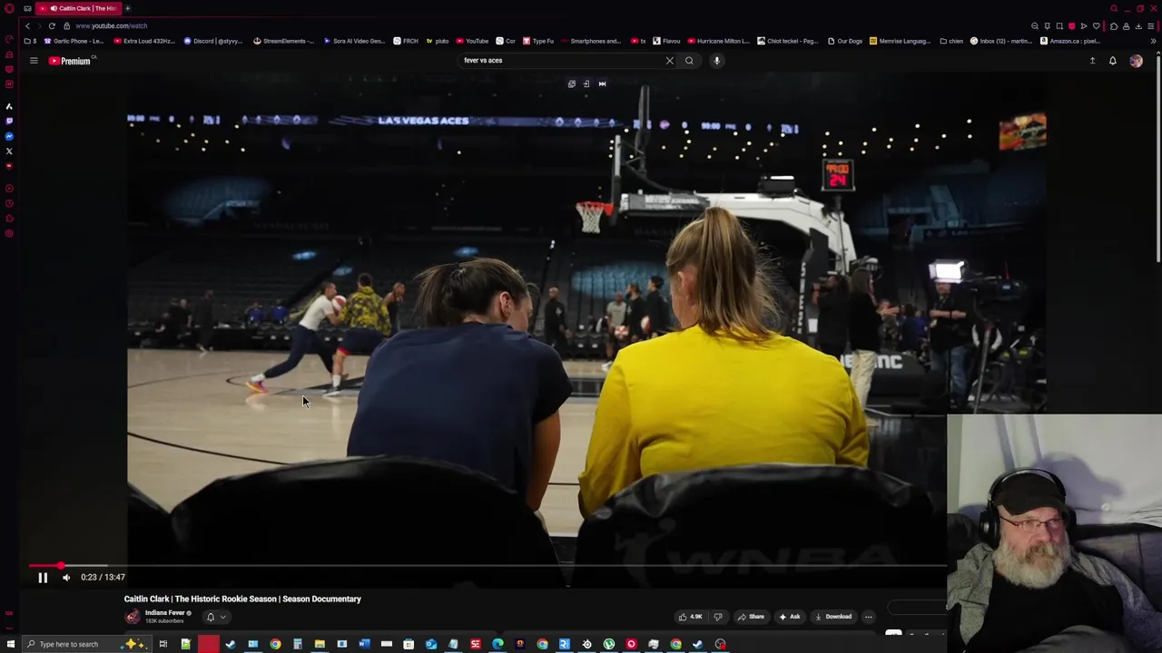The image size is (1162, 653).
Task: Open sidebar settings gear icon
Action: (9, 234)
